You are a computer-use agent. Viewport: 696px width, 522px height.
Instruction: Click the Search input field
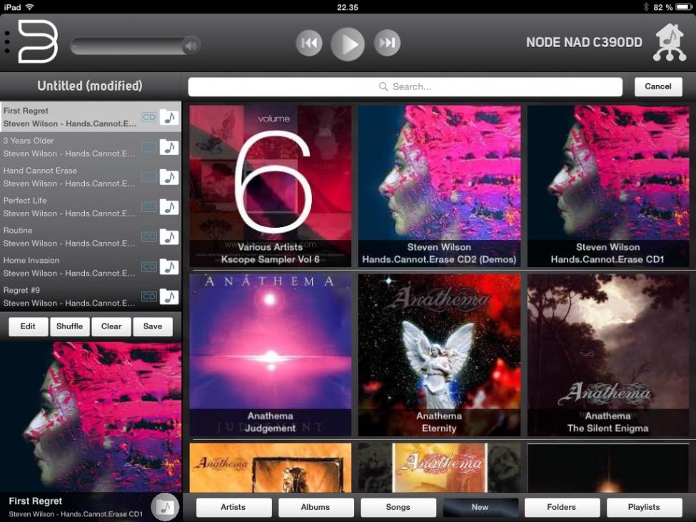point(405,86)
